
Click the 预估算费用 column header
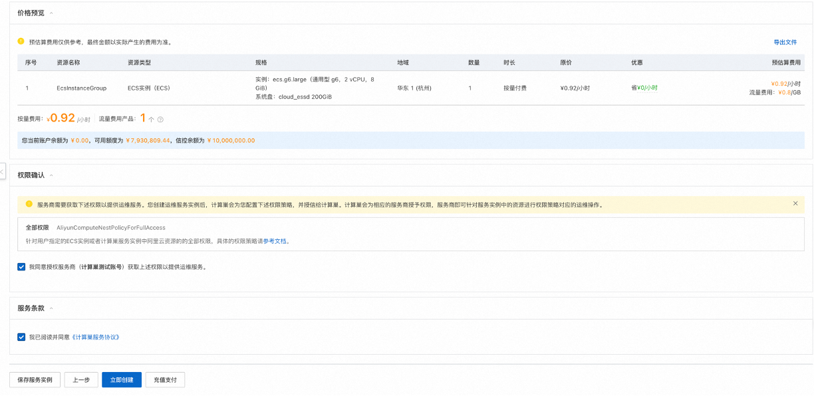786,62
